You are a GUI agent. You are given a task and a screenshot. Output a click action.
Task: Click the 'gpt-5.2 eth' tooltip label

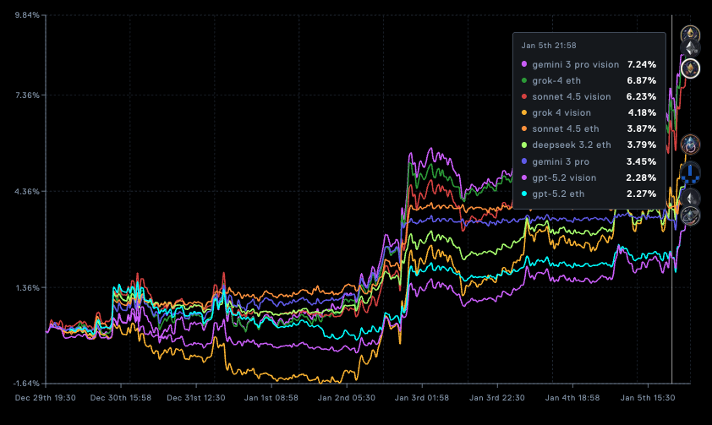(x=558, y=193)
